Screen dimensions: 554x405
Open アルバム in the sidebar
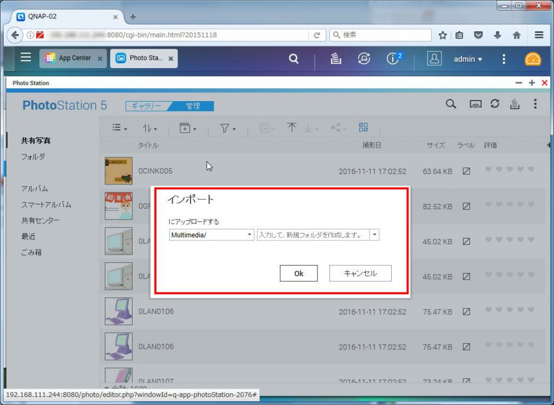(x=34, y=189)
